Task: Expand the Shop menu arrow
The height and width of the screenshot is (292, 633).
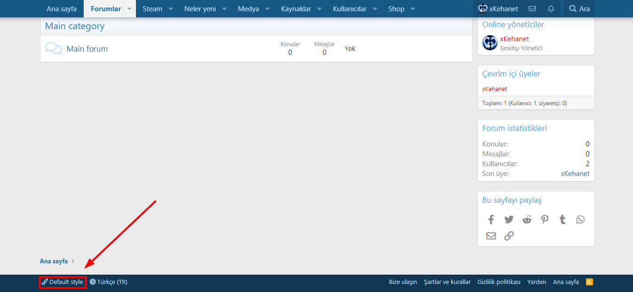Action: click(x=413, y=9)
